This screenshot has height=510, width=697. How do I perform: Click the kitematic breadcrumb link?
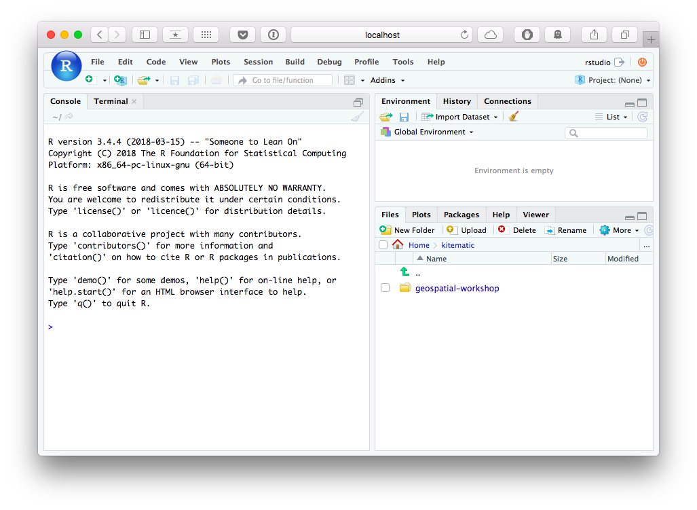[x=458, y=245]
